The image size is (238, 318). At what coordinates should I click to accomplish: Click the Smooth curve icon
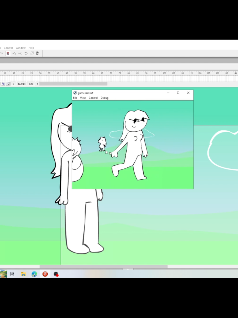(14, 53)
